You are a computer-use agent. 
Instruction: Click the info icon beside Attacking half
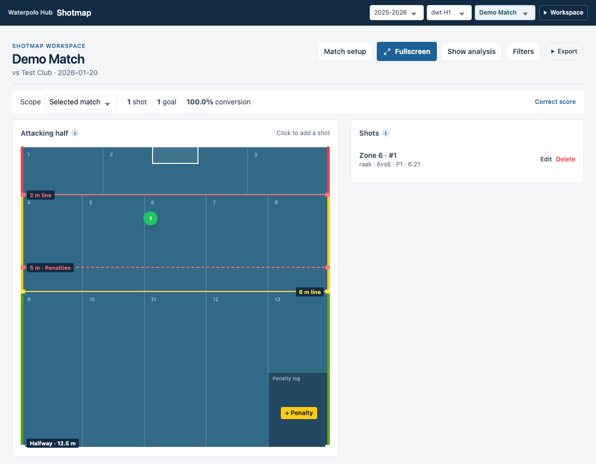coord(75,133)
